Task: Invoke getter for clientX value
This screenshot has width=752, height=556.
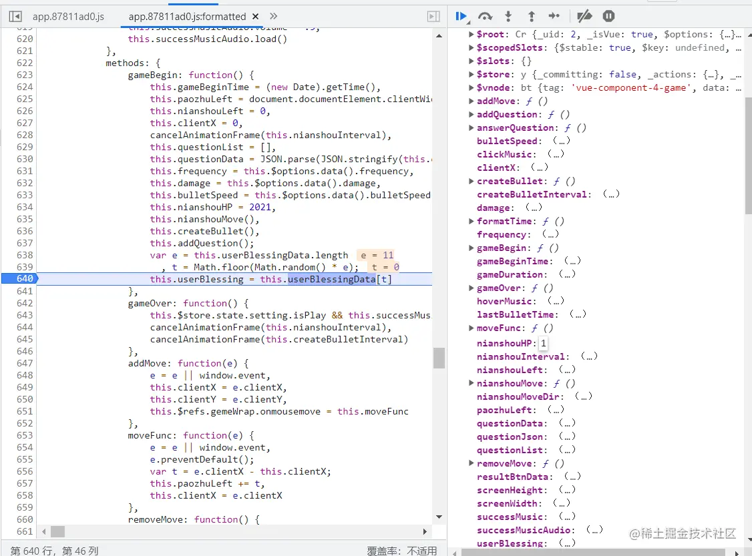Action: tap(539, 168)
